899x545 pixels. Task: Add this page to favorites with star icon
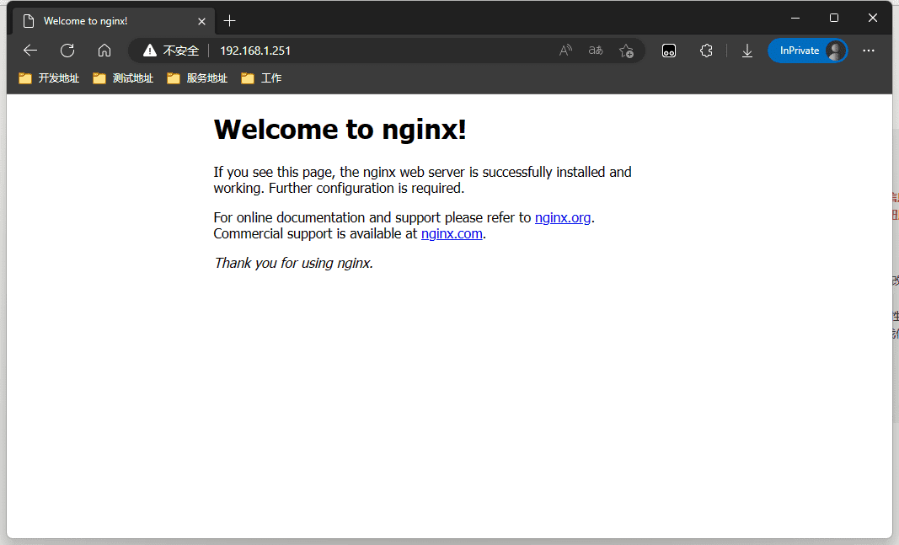click(x=626, y=51)
